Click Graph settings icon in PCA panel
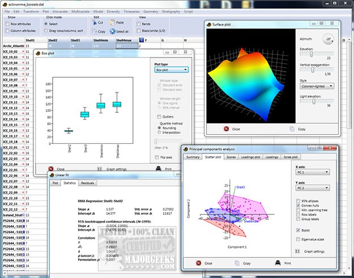This screenshot has height=278, width=354. click(x=297, y=251)
